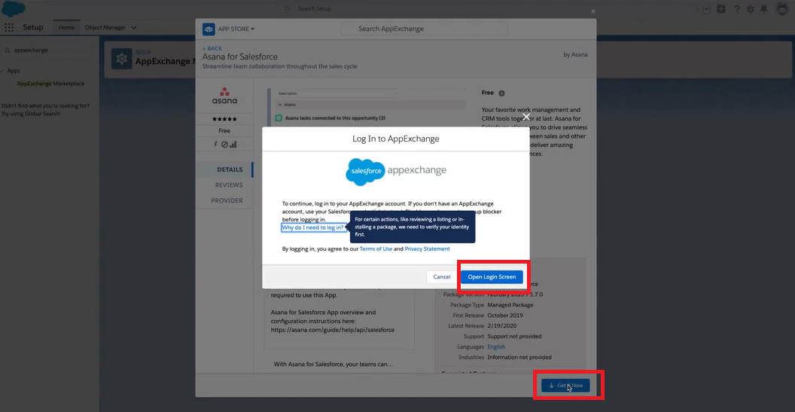
Task: Click the Salesforce cloud logo
Action: [14, 8]
